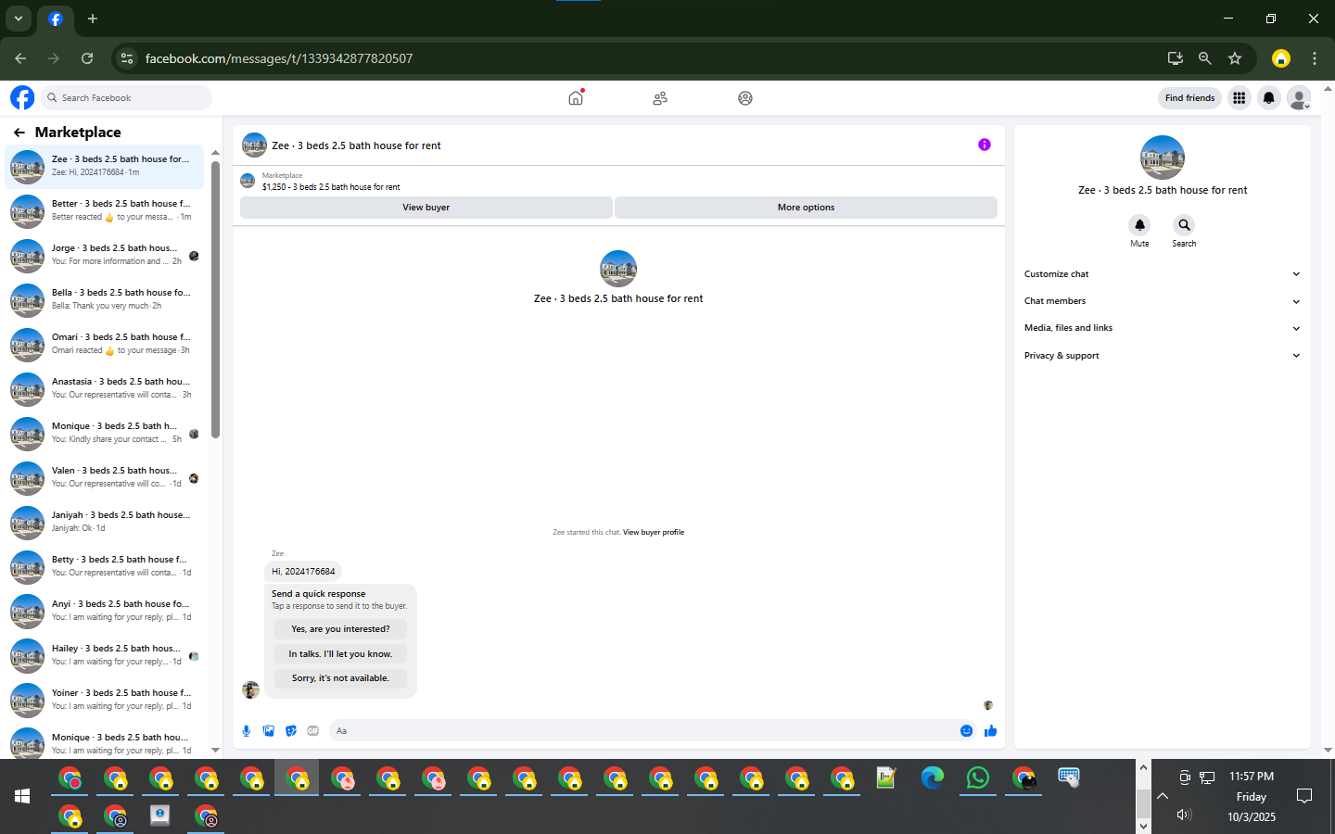Focus the Search Facebook field
1335x834 pixels.
click(126, 97)
